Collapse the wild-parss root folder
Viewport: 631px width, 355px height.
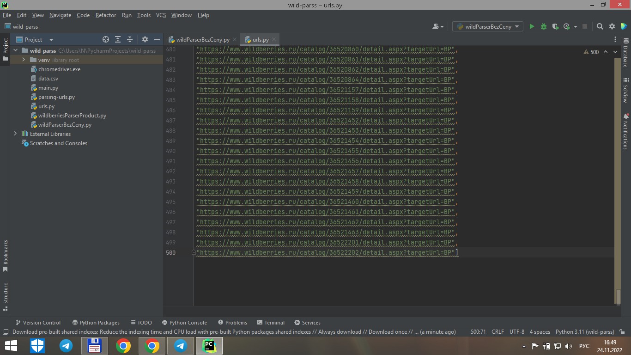point(15,51)
